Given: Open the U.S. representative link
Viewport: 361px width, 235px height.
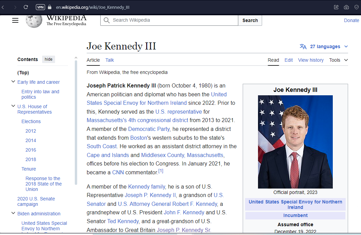Looking at the screenshot, I should [179, 112].
